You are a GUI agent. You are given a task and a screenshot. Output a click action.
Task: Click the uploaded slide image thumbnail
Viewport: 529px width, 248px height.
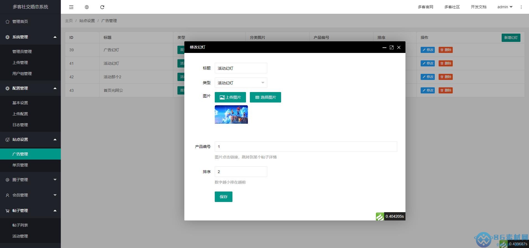click(231, 115)
